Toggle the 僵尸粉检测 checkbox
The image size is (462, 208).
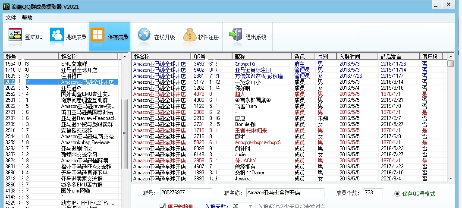pyautogui.click(x=163, y=206)
